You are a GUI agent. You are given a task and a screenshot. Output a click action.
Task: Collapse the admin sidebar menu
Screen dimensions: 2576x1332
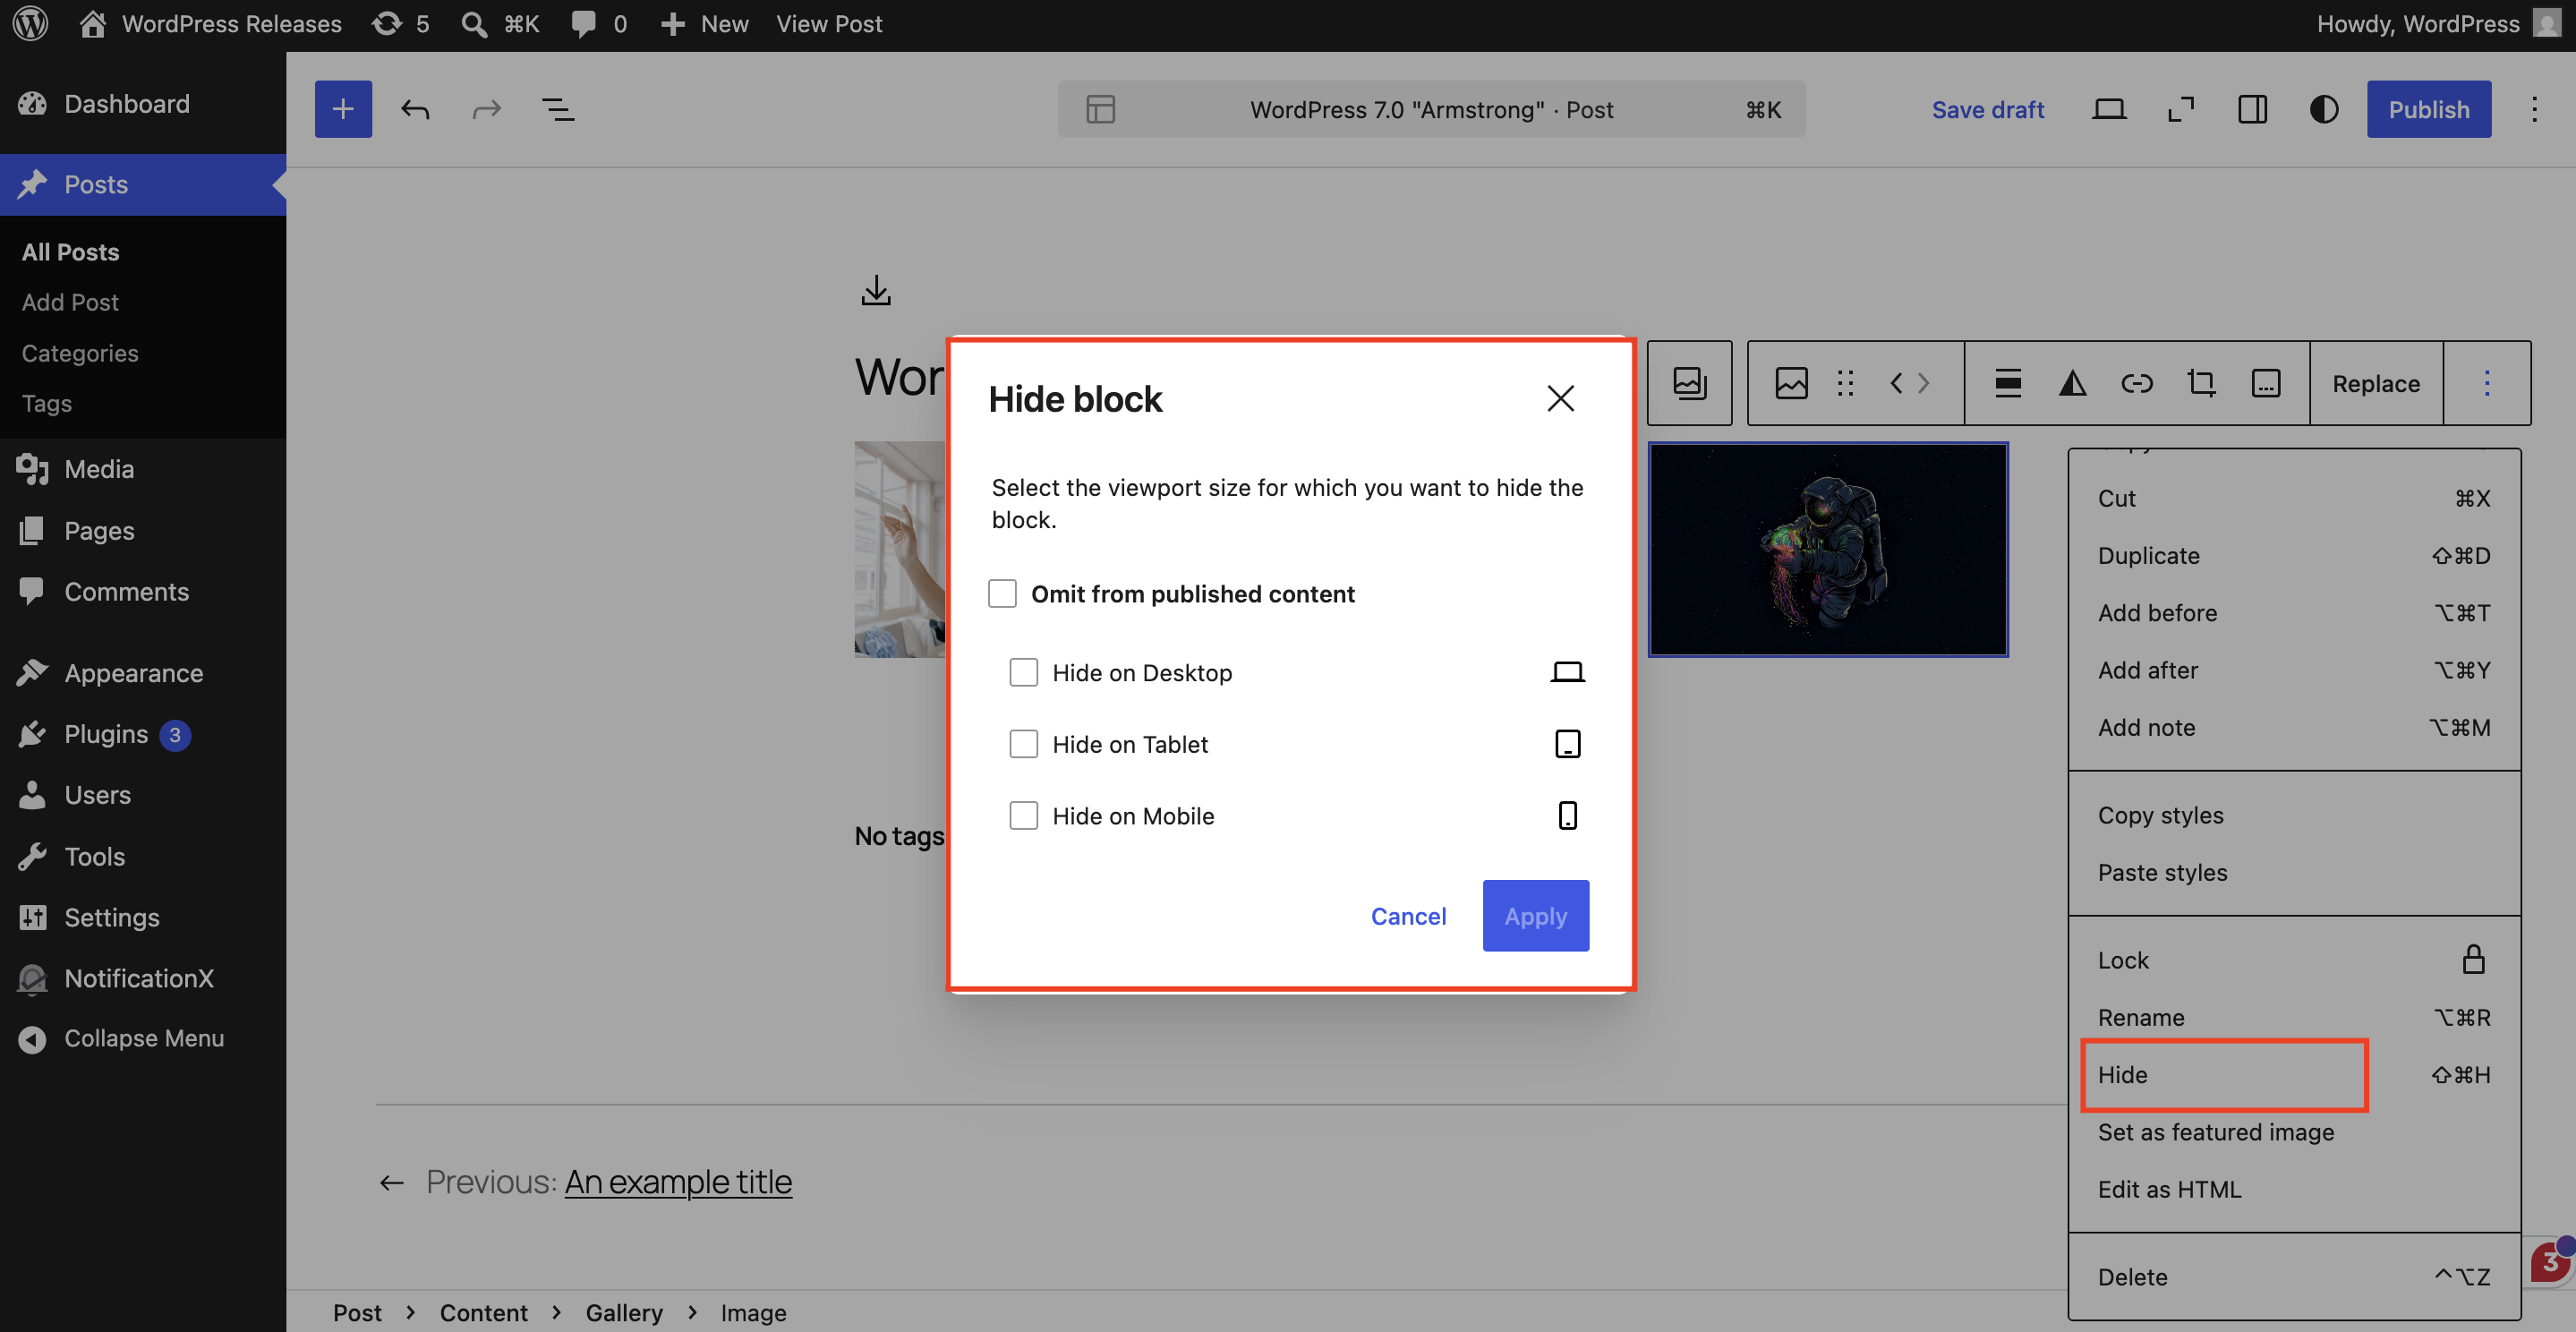click(x=143, y=1039)
